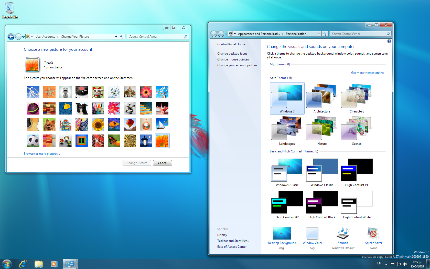Select the soccer ball account picture
430x269 pixels.
click(x=33, y=141)
